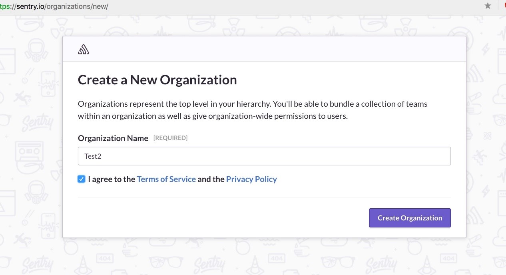Click the "Organization Name" field label
This screenshot has height=275, width=506.
tap(113, 138)
